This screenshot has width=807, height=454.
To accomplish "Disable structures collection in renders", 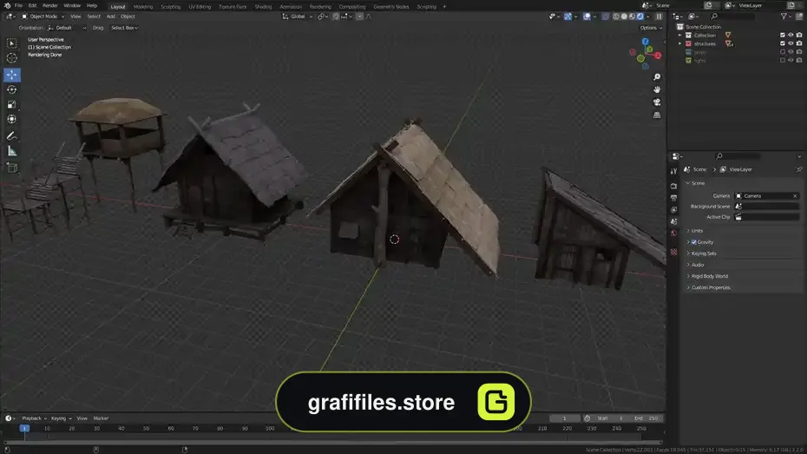I will click(x=799, y=43).
